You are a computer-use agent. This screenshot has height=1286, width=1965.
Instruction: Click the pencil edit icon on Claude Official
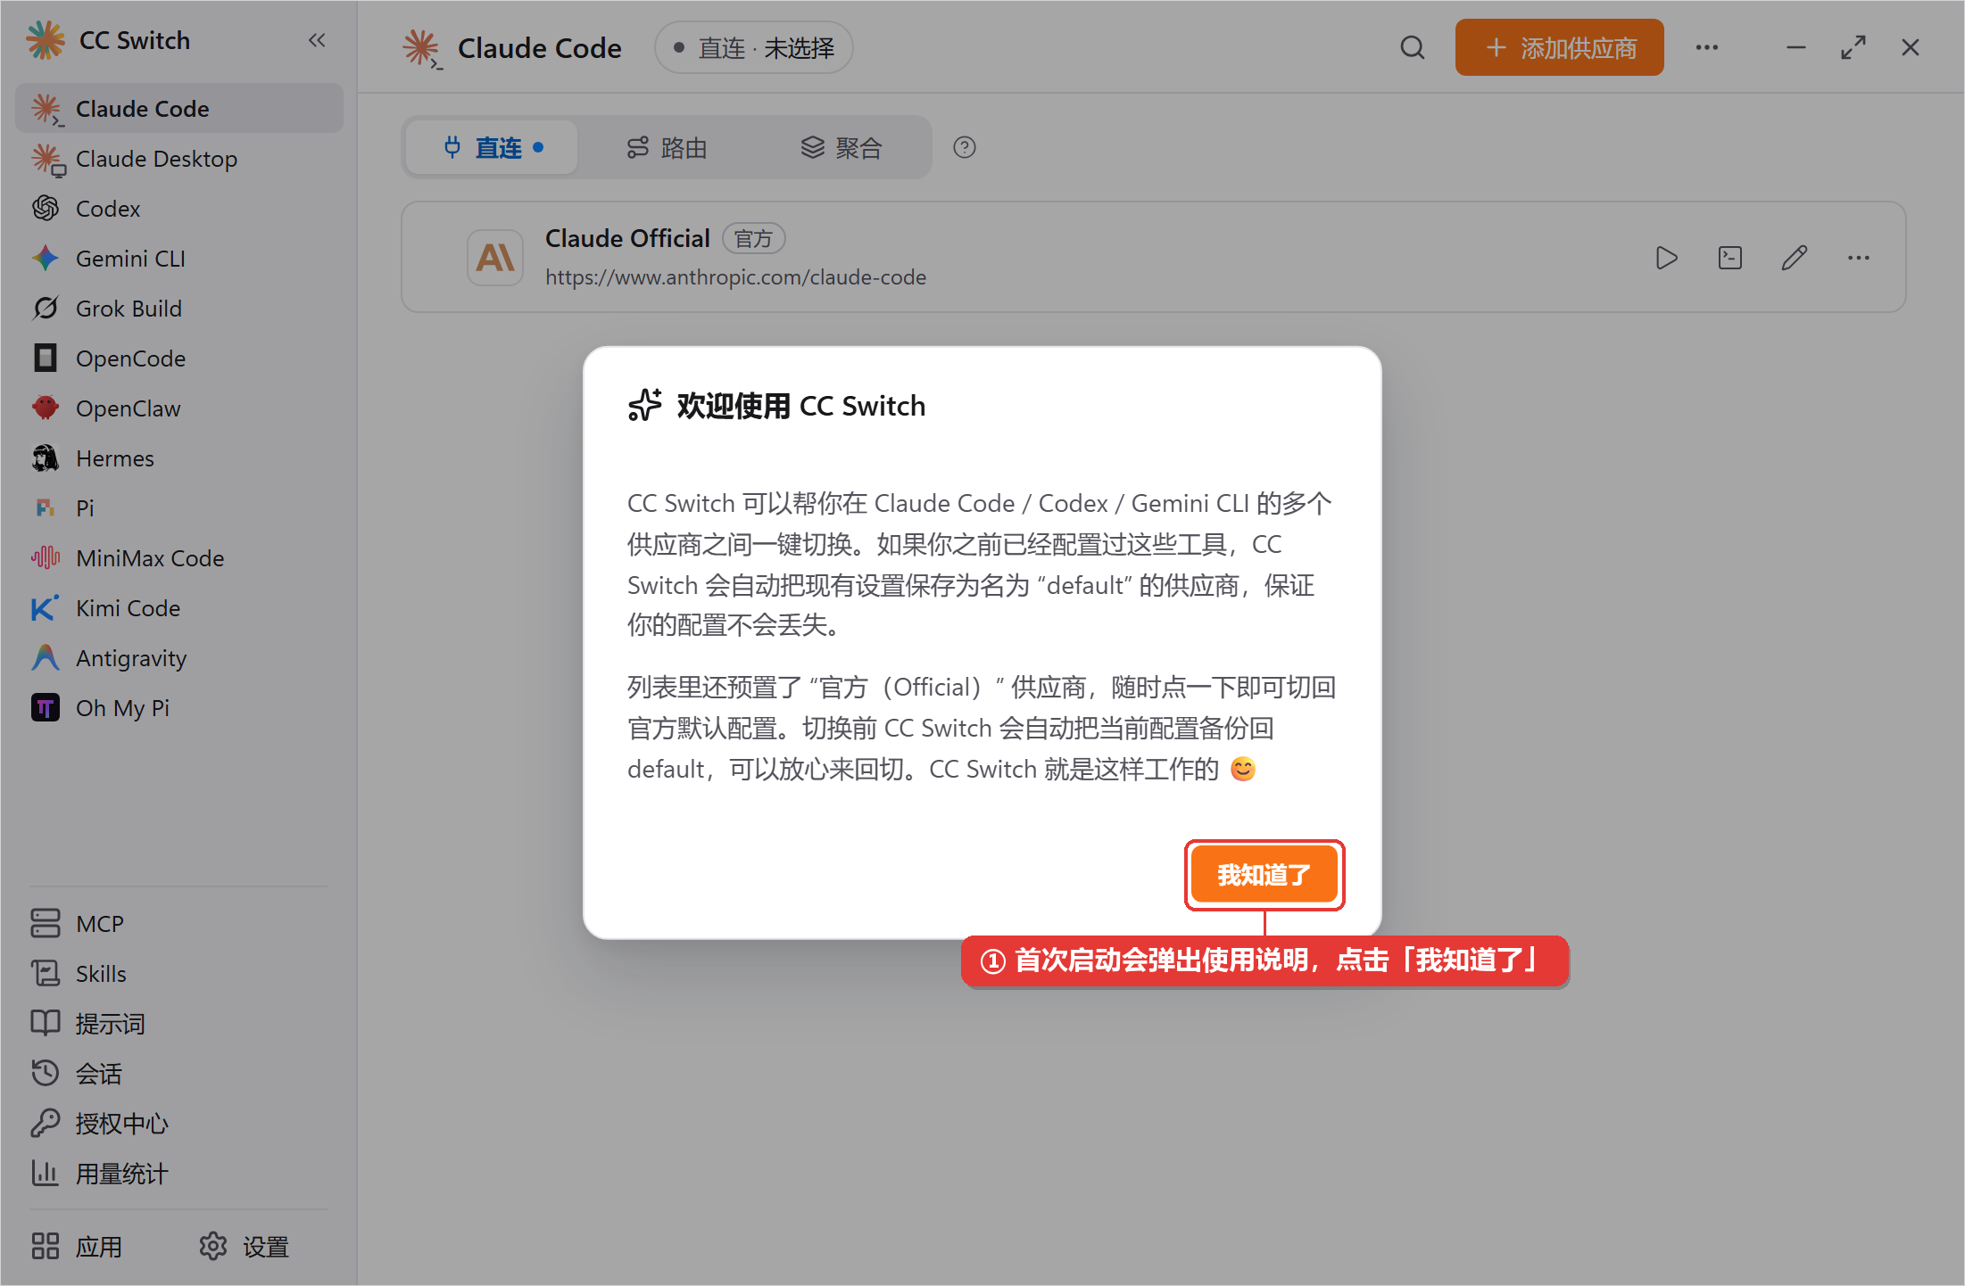coord(1795,258)
